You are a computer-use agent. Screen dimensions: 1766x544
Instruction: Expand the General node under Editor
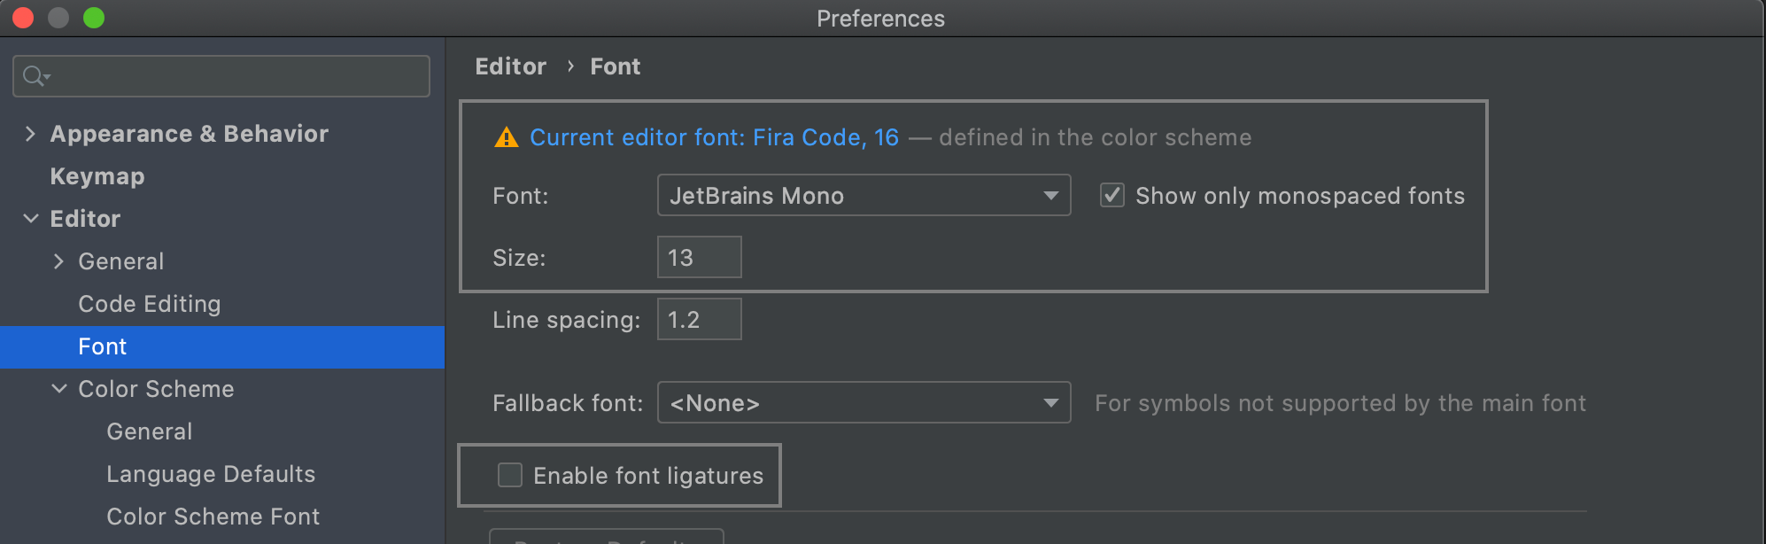tap(58, 261)
